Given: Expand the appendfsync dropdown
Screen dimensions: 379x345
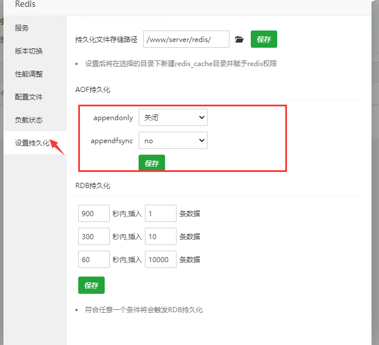Looking at the screenshot, I should click(173, 140).
